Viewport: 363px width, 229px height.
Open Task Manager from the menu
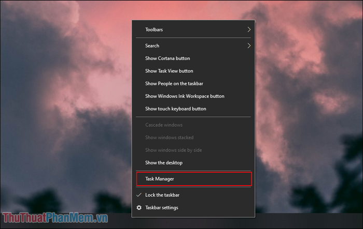pos(193,179)
